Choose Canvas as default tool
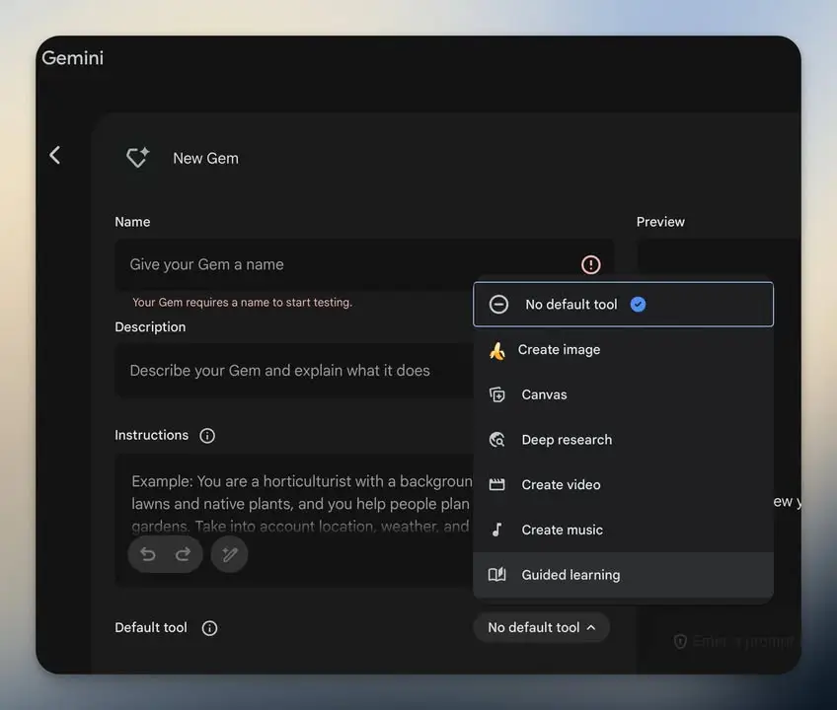837x710 pixels. [623, 394]
